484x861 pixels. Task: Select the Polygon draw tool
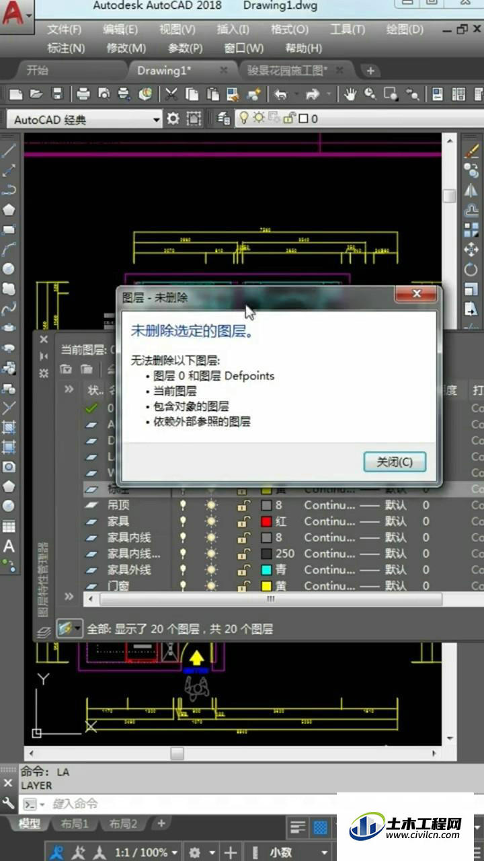(9, 210)
